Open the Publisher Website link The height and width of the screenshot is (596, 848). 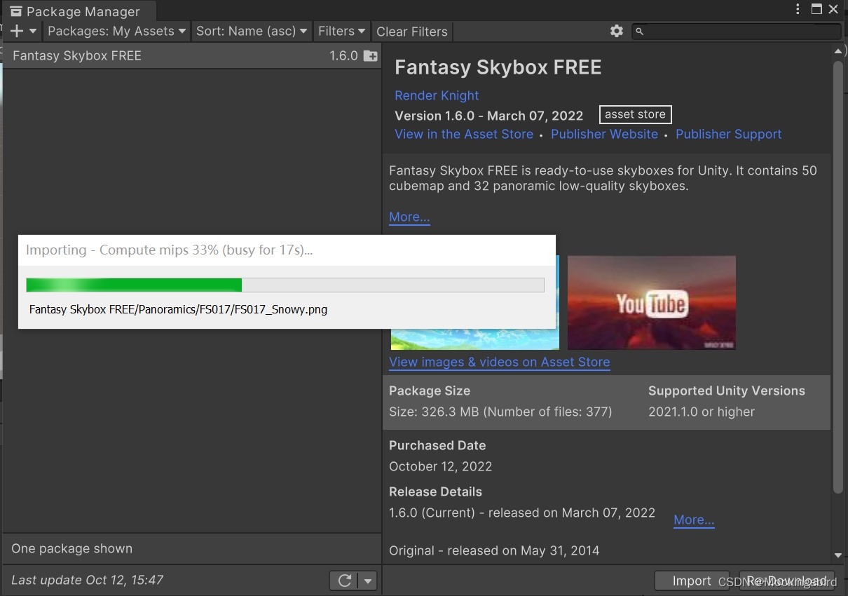604,134
